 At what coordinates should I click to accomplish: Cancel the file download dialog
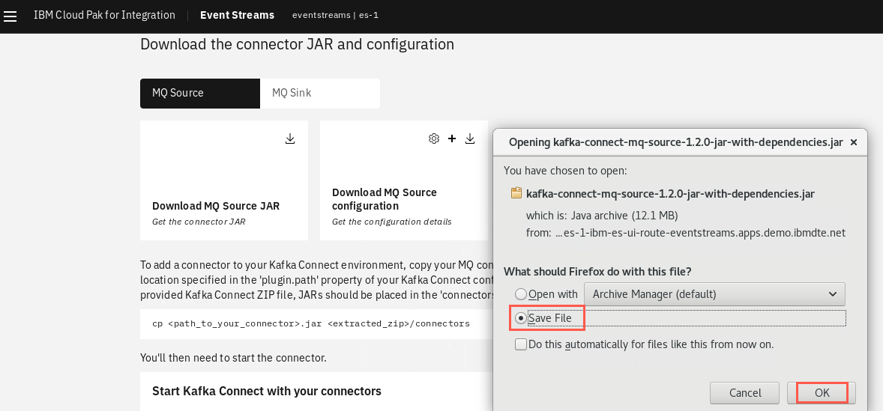[x=745, y=392]
